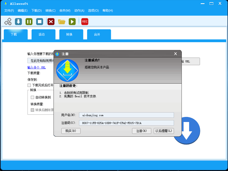Close the 注册 dialog with its X

click(175, 54)
